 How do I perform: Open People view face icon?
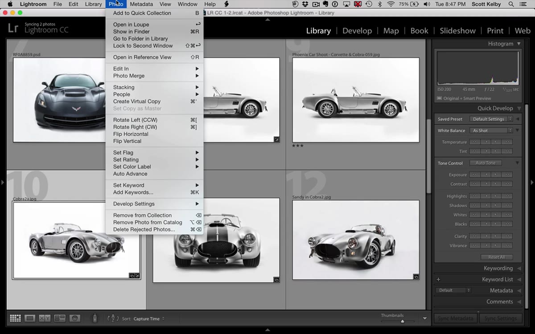click(x=74, y=318)
